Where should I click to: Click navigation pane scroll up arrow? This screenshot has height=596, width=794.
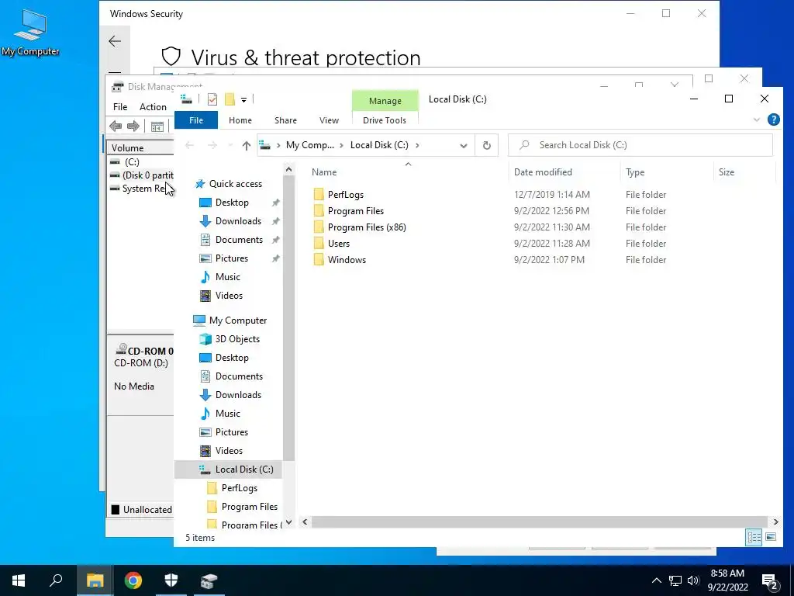pos(288,169)
